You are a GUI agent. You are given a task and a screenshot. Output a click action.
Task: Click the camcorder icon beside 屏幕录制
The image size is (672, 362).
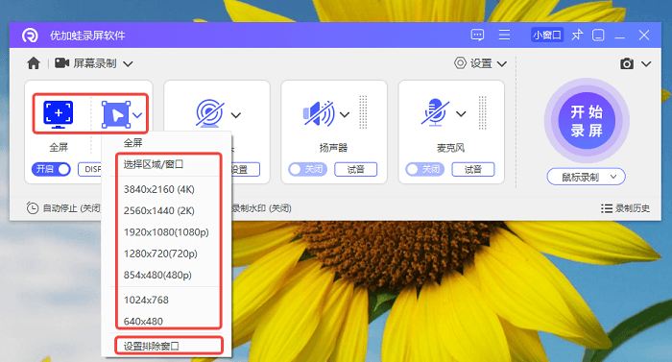tap(61, 63)
